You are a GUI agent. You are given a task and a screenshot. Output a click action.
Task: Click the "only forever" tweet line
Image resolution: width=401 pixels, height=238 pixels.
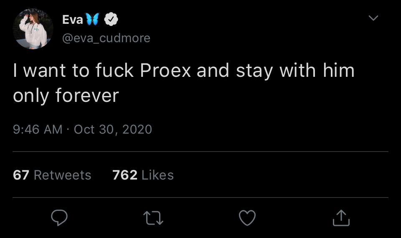point(66,96)
